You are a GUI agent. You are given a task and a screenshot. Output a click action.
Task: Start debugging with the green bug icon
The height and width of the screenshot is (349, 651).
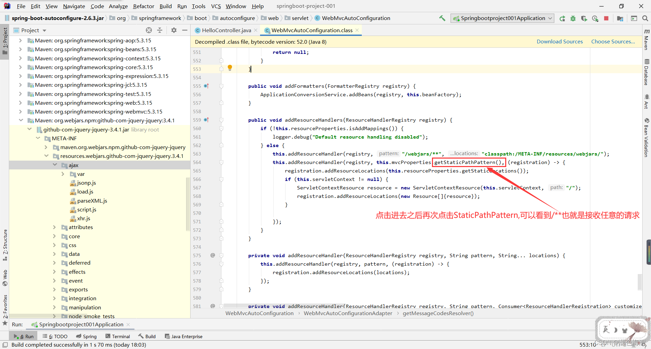(573, 18)
